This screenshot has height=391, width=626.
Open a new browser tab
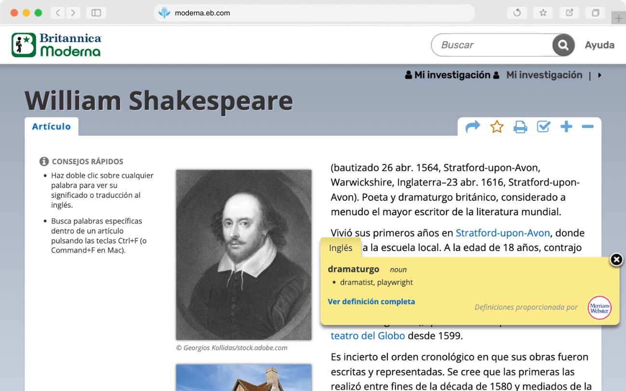(x=619, y=19)
